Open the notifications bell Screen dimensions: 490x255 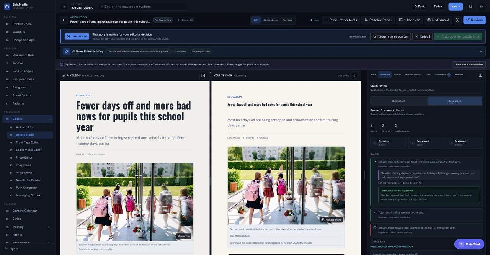[470, 7]
